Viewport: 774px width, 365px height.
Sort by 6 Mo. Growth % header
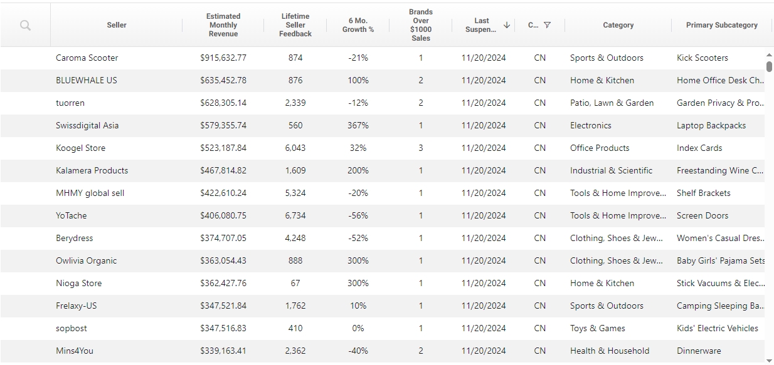point(358,25)
